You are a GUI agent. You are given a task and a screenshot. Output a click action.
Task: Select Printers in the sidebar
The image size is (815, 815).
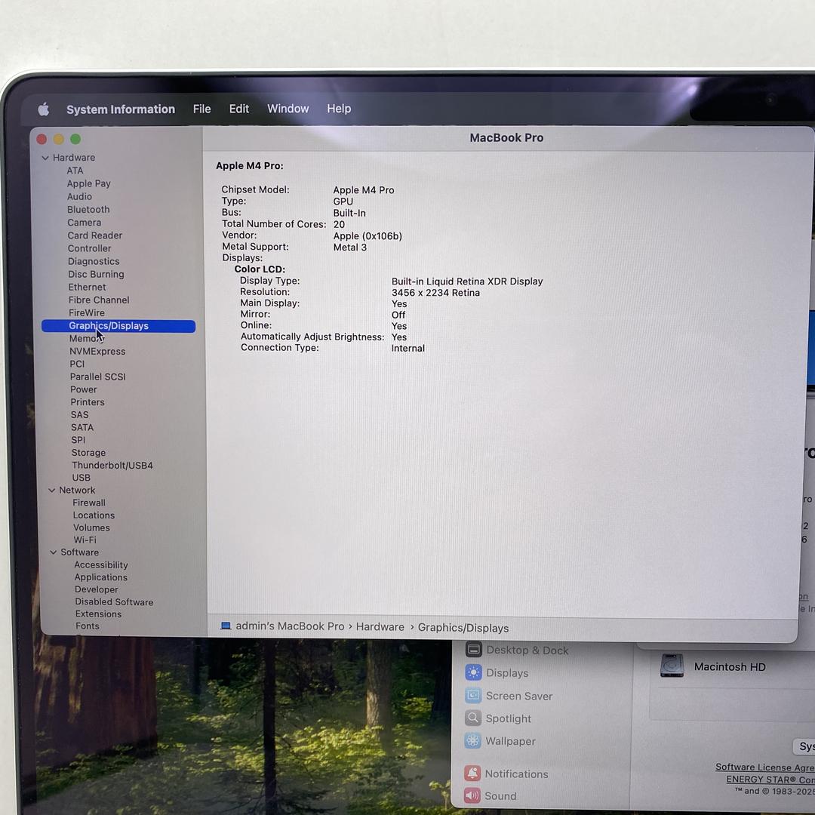point(88,402)
